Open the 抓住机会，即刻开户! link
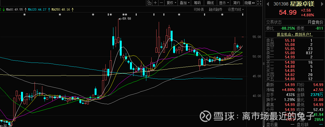Screen dimensions: 325x127 click(x=295, y=34)
